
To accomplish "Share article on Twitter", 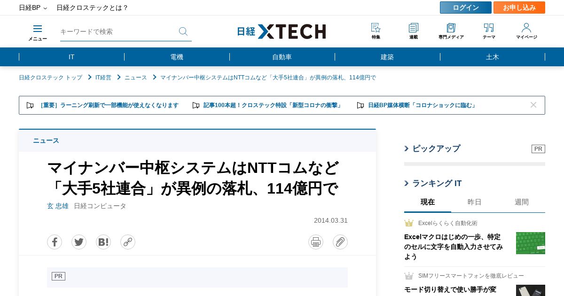I will click(x=79, y=242).
